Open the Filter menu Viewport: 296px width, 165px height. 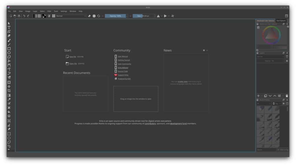coord(49,11)
